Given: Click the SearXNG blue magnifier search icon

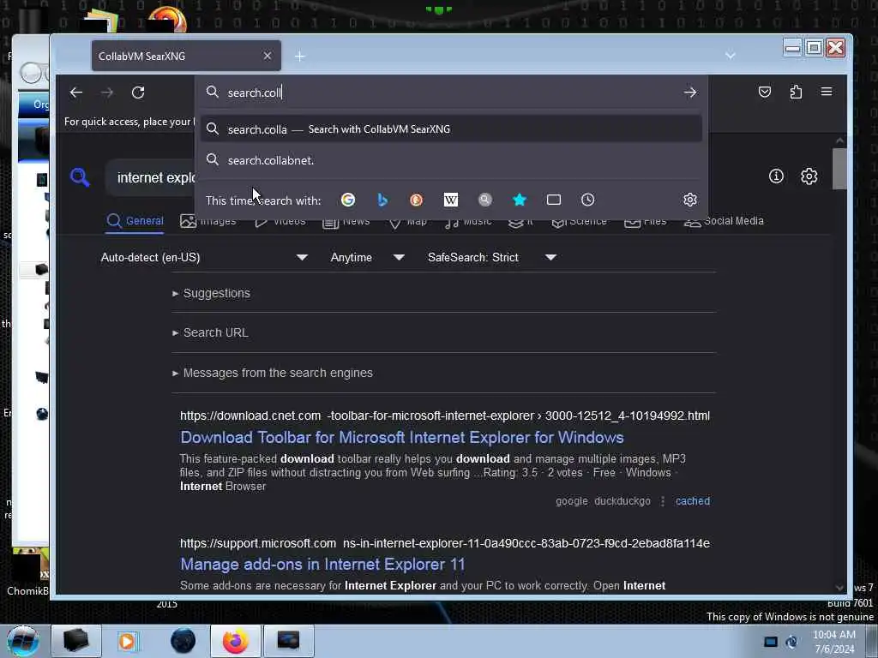Looking at the screenshot, I should [80, 177].
